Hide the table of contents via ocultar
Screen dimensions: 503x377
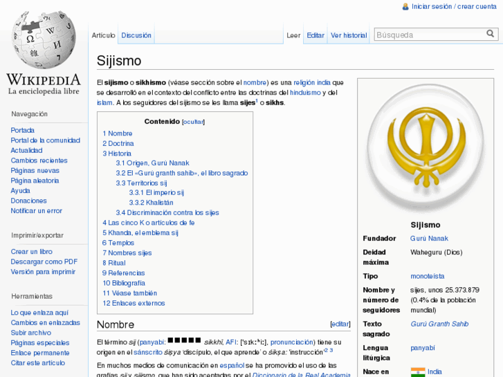[193, 122]
